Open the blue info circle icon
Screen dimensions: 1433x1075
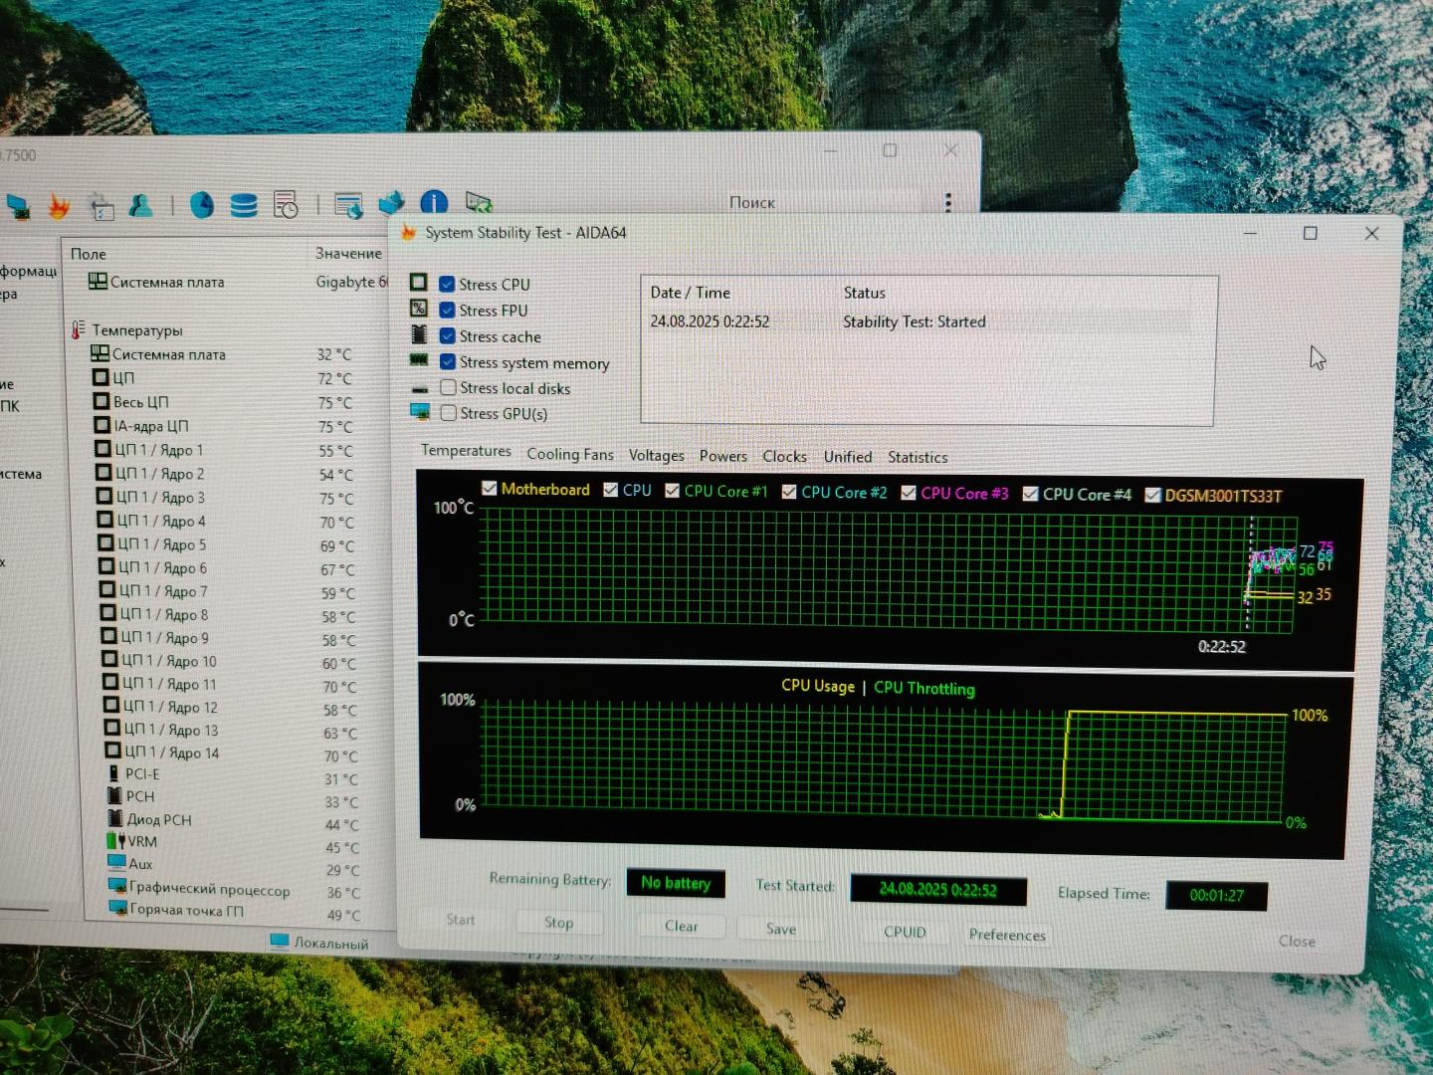434,203
